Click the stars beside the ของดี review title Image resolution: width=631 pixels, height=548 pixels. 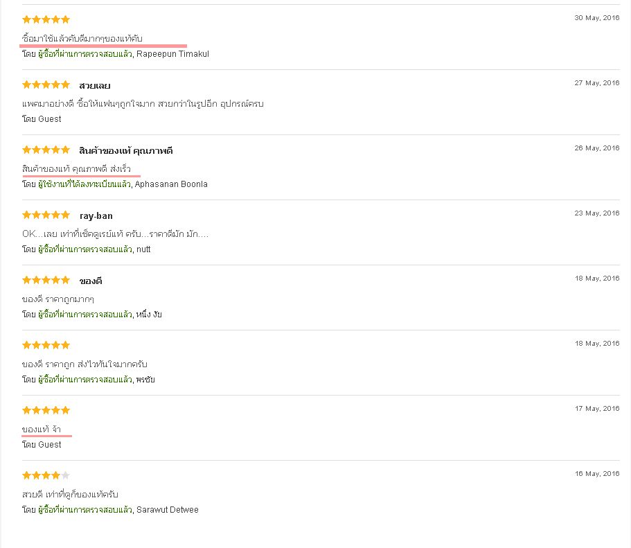coord(46,280)
